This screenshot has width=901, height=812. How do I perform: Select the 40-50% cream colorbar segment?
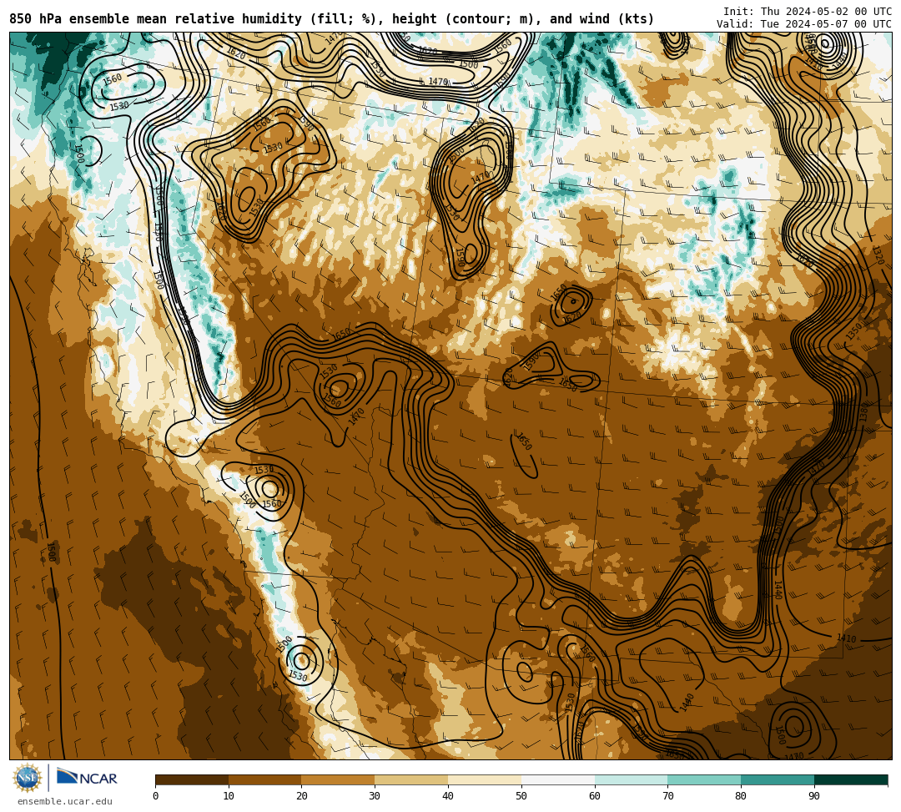coord(485,779)
